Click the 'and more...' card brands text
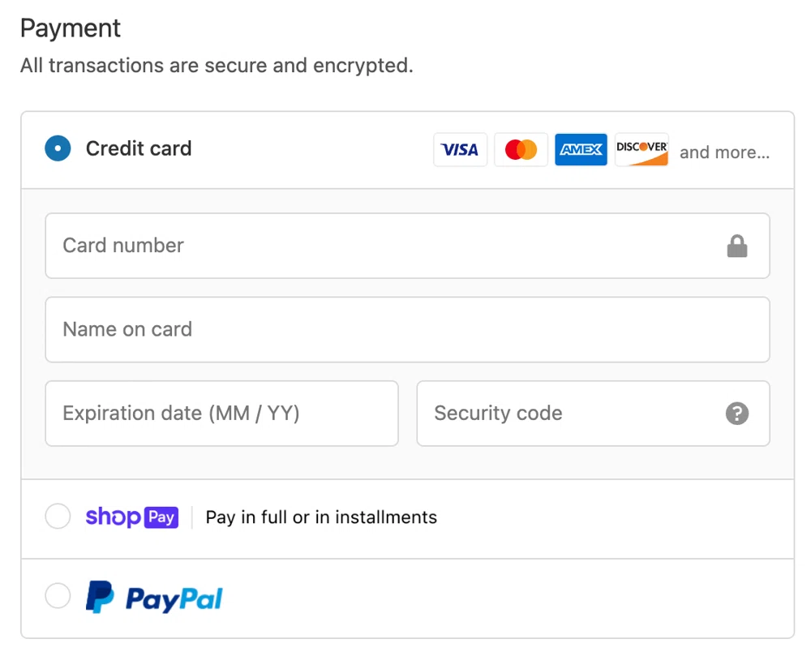This screenshot has height=652, width=811. pyautogui.click(x=724, y=152)
